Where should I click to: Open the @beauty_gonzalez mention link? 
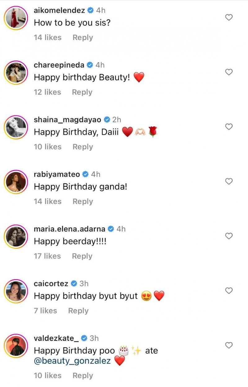(x=72, y=361)
